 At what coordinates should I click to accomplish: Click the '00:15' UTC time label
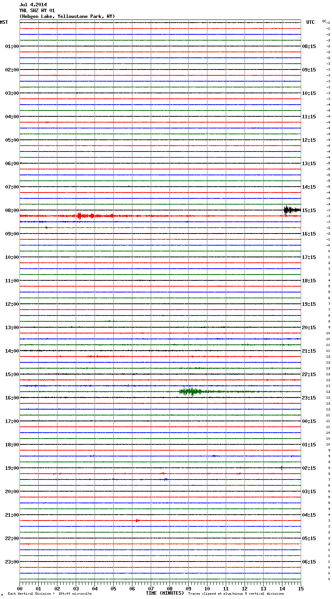[309, 421]
